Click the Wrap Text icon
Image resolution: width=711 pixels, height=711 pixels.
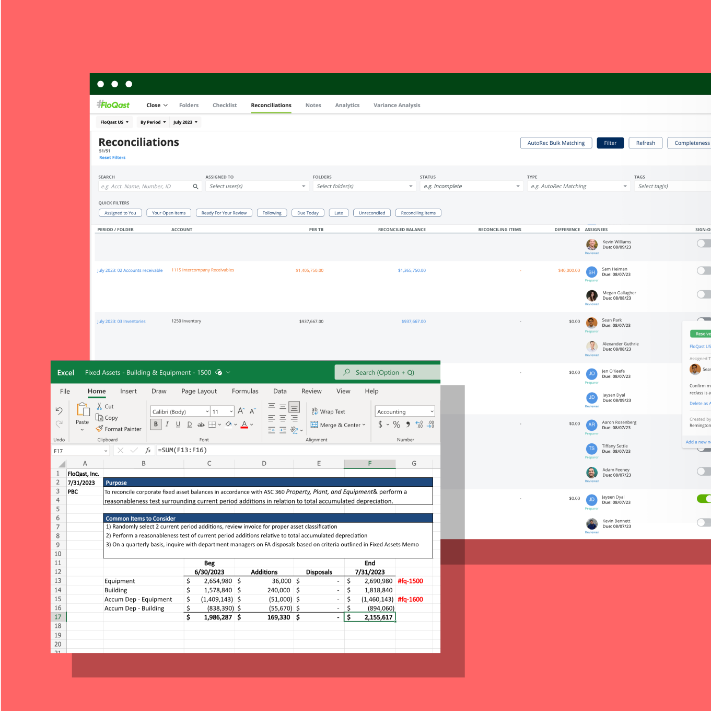[315, 411]
